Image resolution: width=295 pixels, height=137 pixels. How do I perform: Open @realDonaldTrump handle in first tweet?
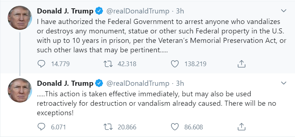[138, 11]
